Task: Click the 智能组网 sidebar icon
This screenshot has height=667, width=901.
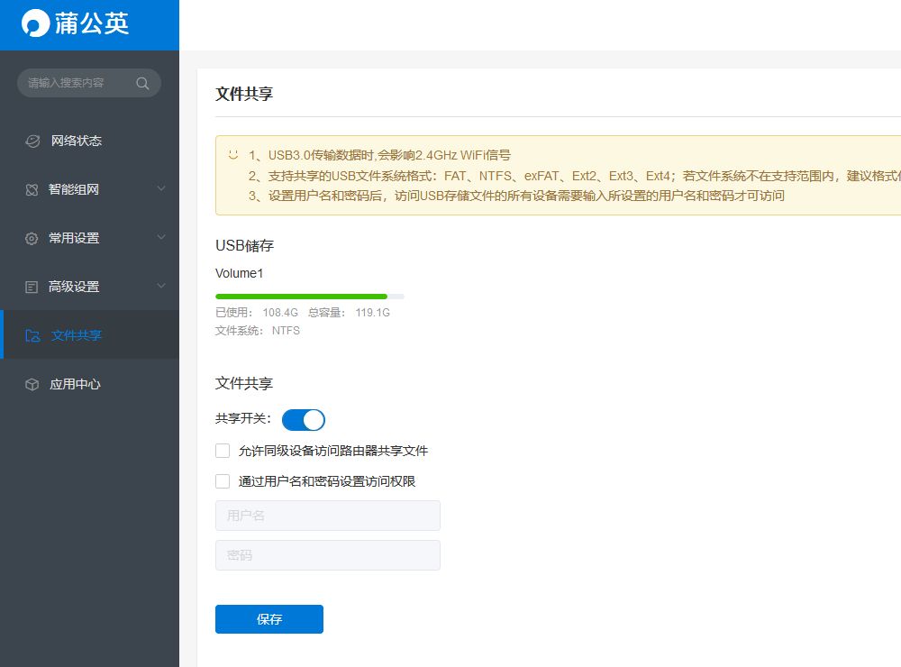Action: point(32,190)
